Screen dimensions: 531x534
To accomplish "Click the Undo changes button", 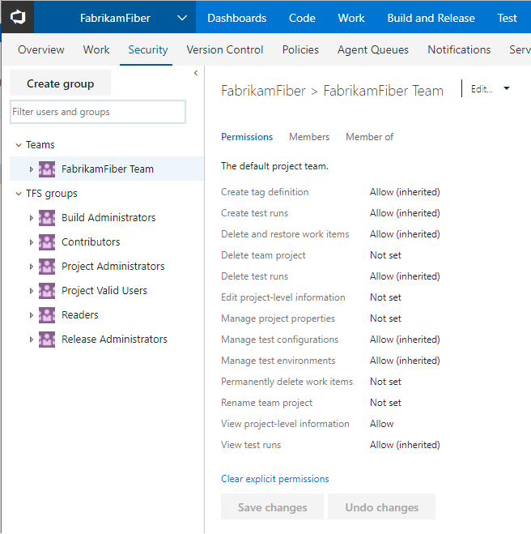I will coord(382,507).
